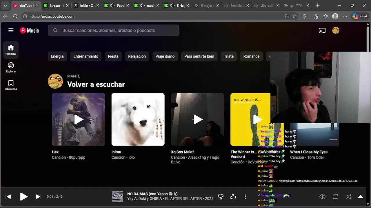Open the Biblioteca sidebar item
Screen dimensions: 371x208
(x=11, y=85)
